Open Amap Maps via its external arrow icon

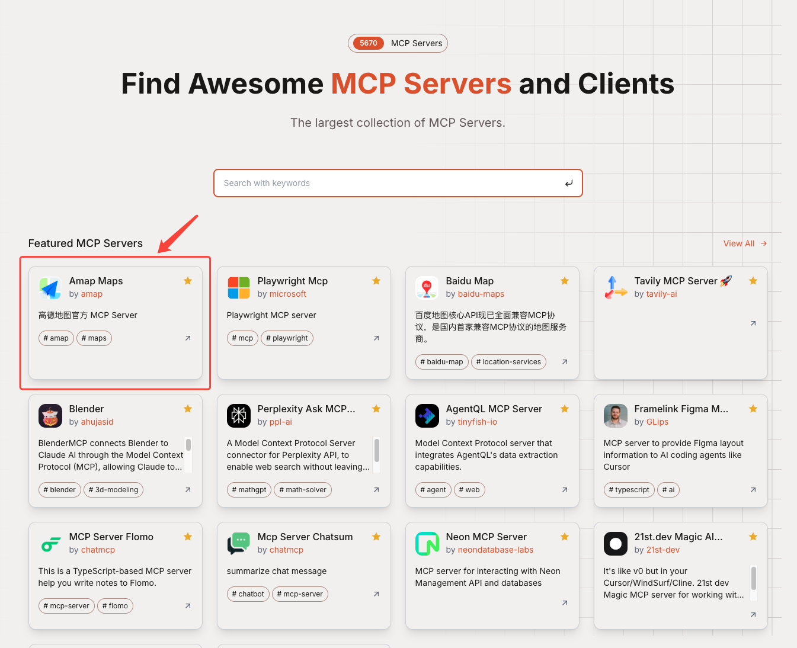[x=188, y=338]
